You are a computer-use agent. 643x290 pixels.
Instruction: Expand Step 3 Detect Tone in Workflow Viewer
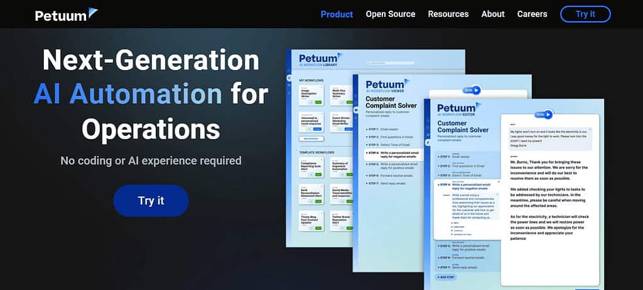pos(387,145)
